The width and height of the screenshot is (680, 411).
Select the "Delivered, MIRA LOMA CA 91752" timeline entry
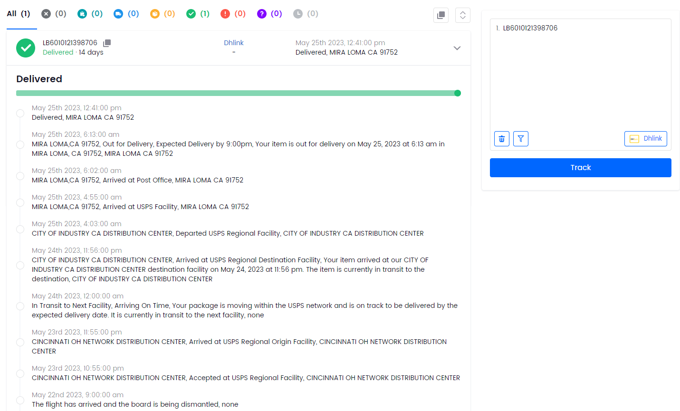pyautogui.click(x=83, y=117)
